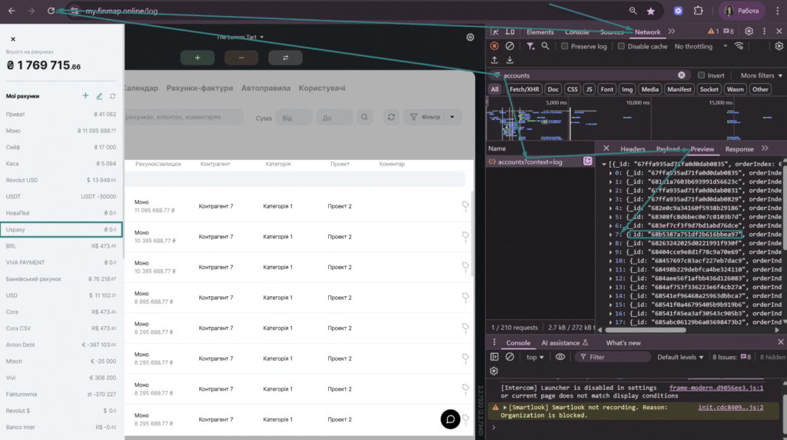This screenshot has width=787, height=440.
Task: Toggle the network filter funnel icon
Action: tap(530, 45)
